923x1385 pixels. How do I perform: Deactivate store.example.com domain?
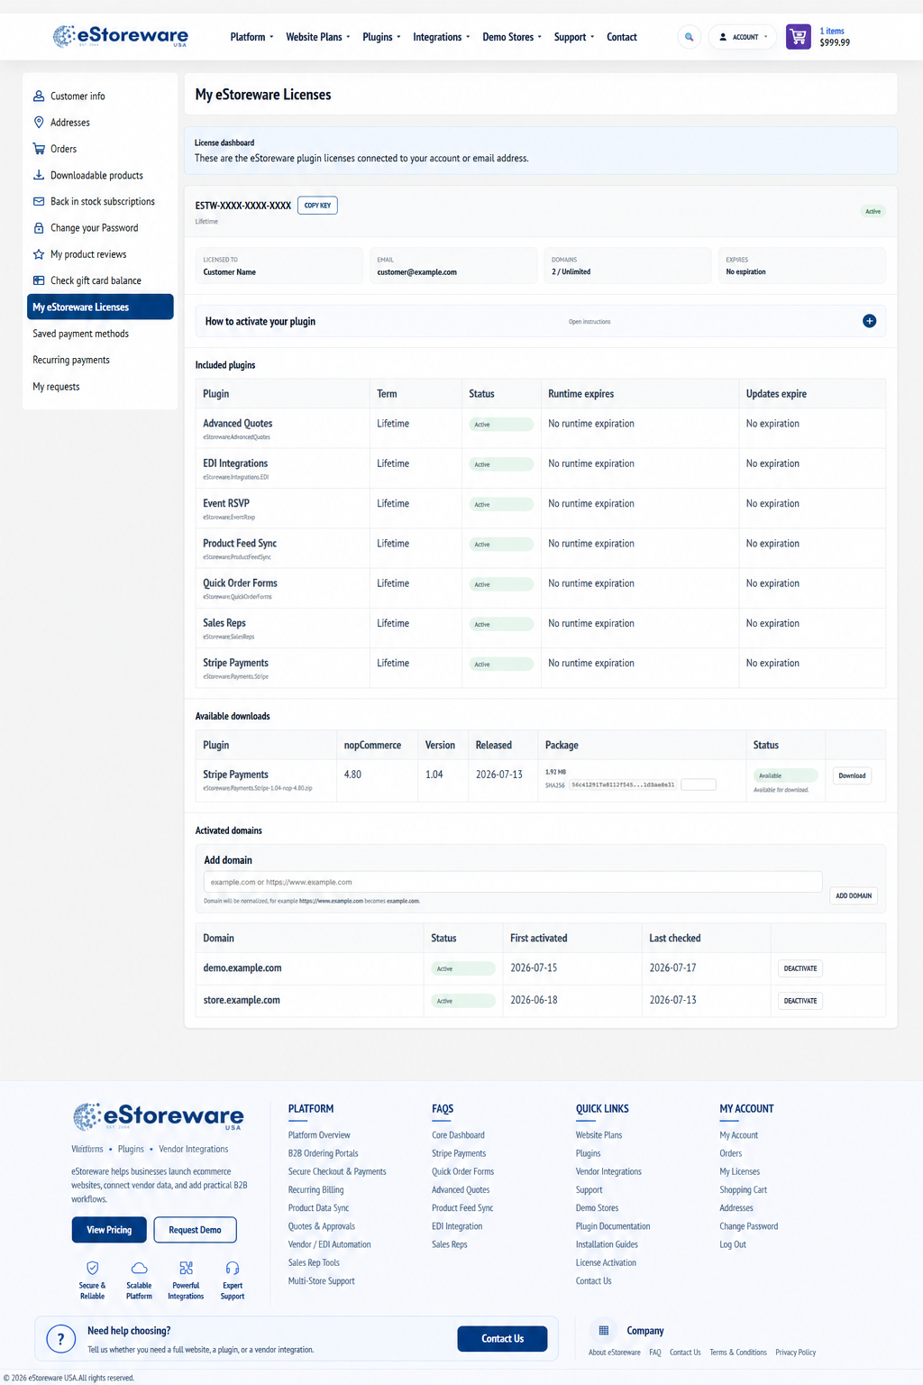[800, 1001]
